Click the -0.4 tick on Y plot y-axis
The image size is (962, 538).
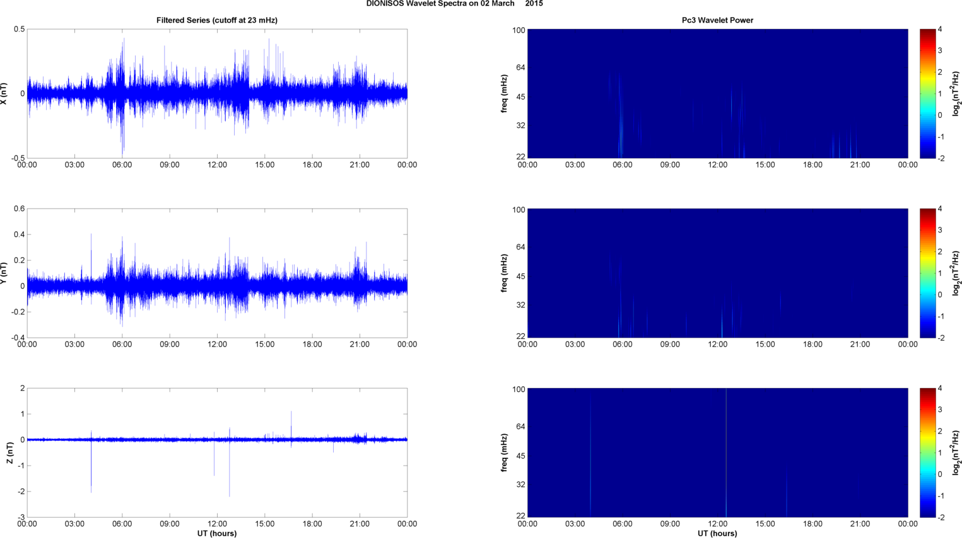pyautogui.click(x=17, y=338)
